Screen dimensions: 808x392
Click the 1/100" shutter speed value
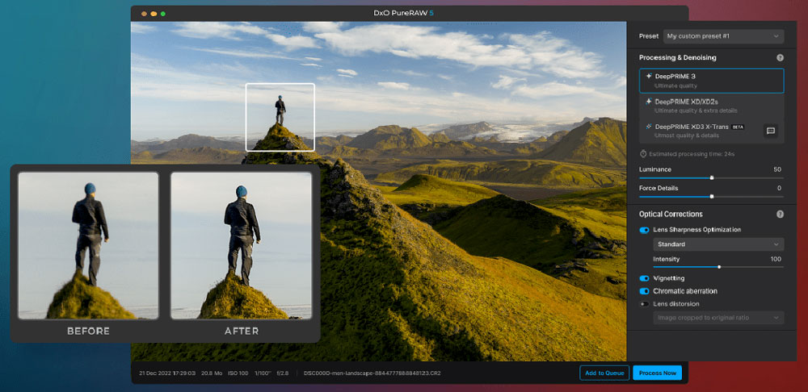pos(264,373)
